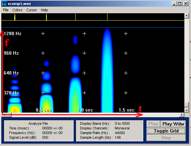Toggle Grid display on spectrogram
The width and height of the screenshot is (191, 146).
coord(166,131)
